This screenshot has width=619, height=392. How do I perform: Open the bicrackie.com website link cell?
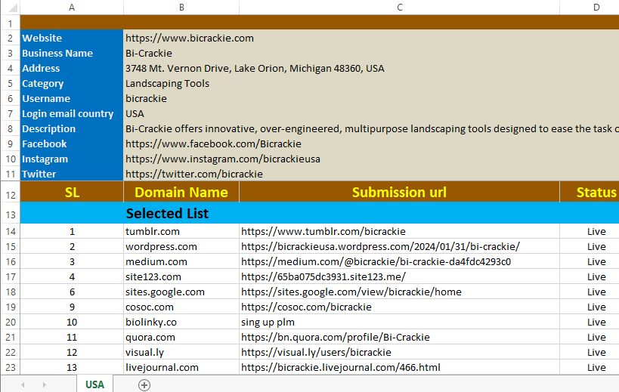tap(190, 39)
